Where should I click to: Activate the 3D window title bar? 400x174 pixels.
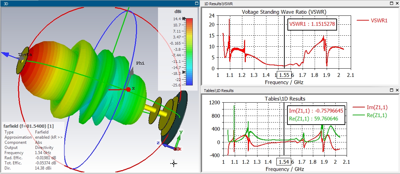[96, 3]
